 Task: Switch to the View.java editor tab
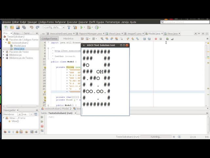coord(172,34)
